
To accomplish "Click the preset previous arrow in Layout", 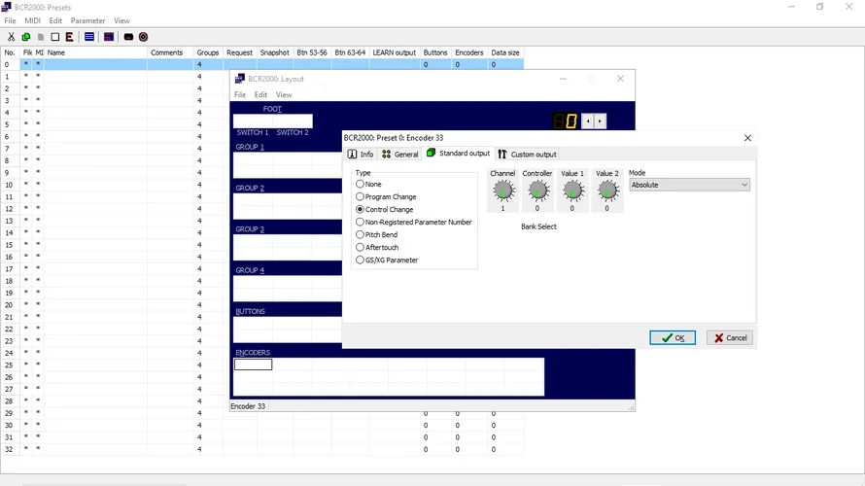I will pos(587,121).
